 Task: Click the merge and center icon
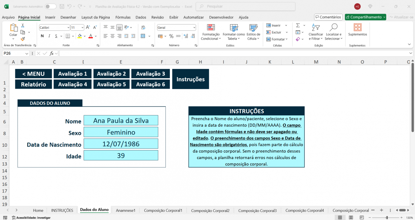point(143,36)
